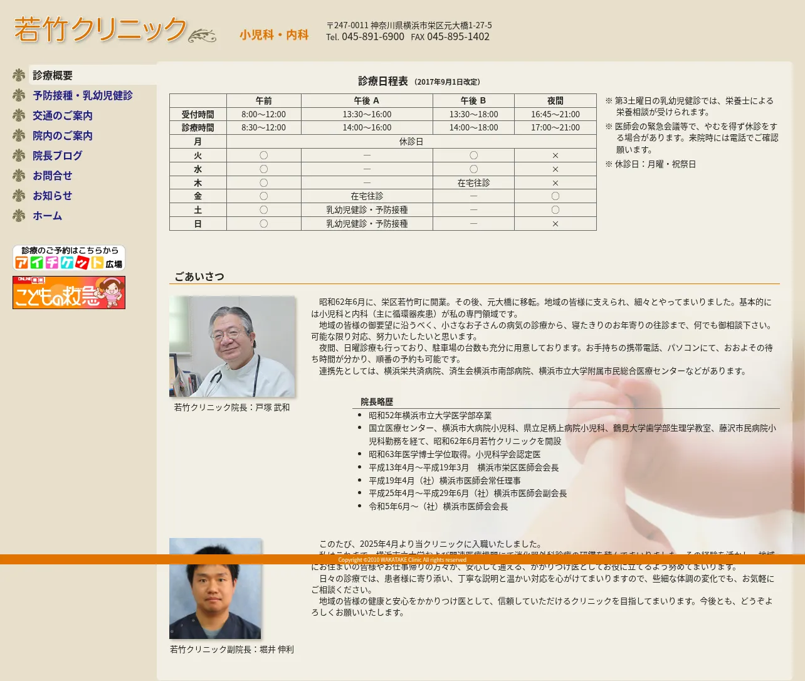Screen dimensions: 805x681
Task: Open アイチケット広場 reservation banner
Action: coord(69,258)
